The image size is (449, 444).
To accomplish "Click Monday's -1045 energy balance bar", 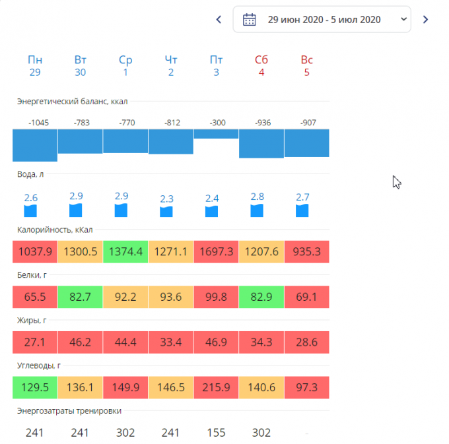I will click(35, 145).
